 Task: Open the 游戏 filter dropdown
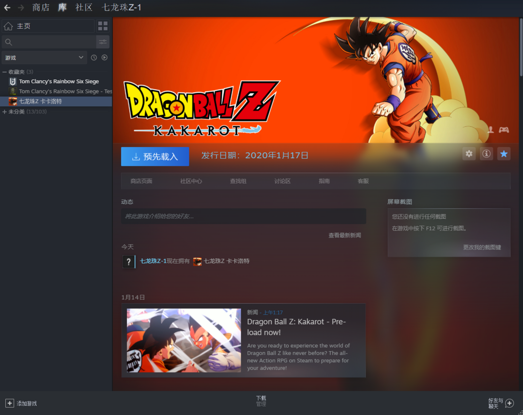point(44,58)
